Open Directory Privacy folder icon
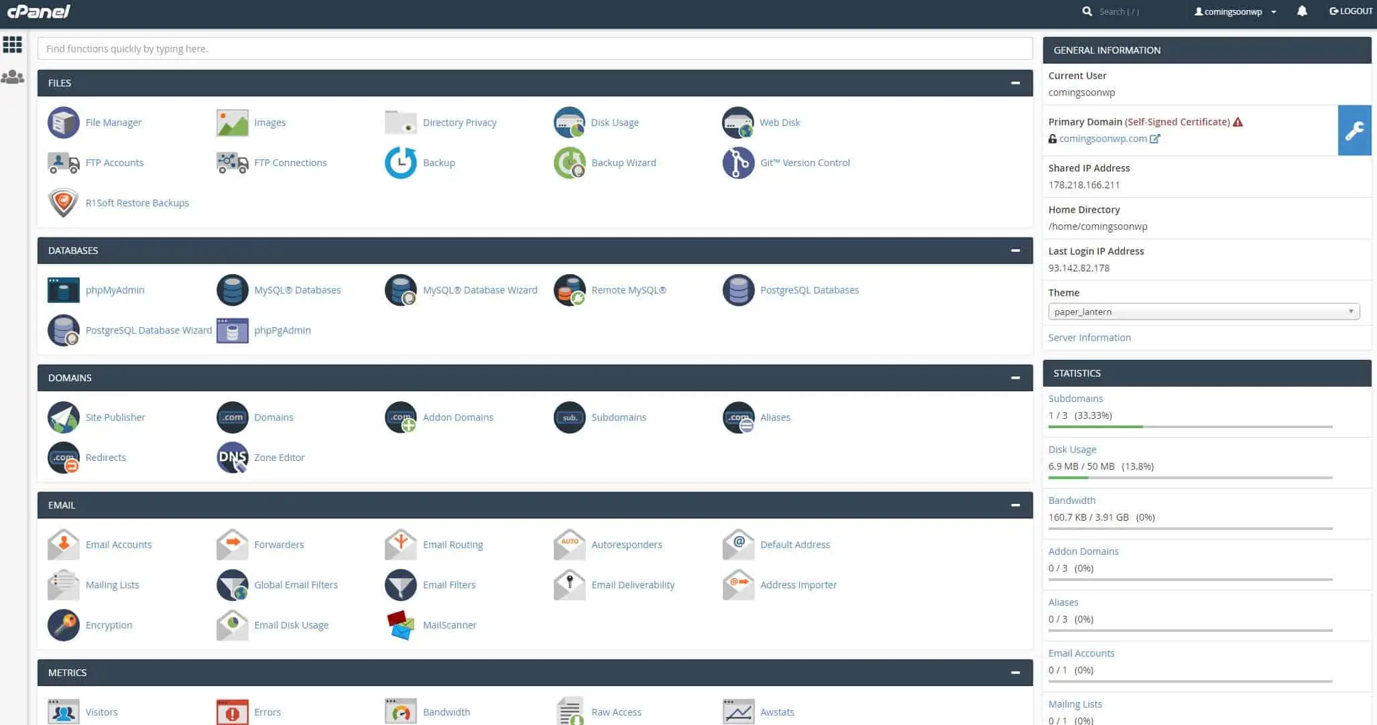Viewport: 1377px width, 725px height. (401, 123)
